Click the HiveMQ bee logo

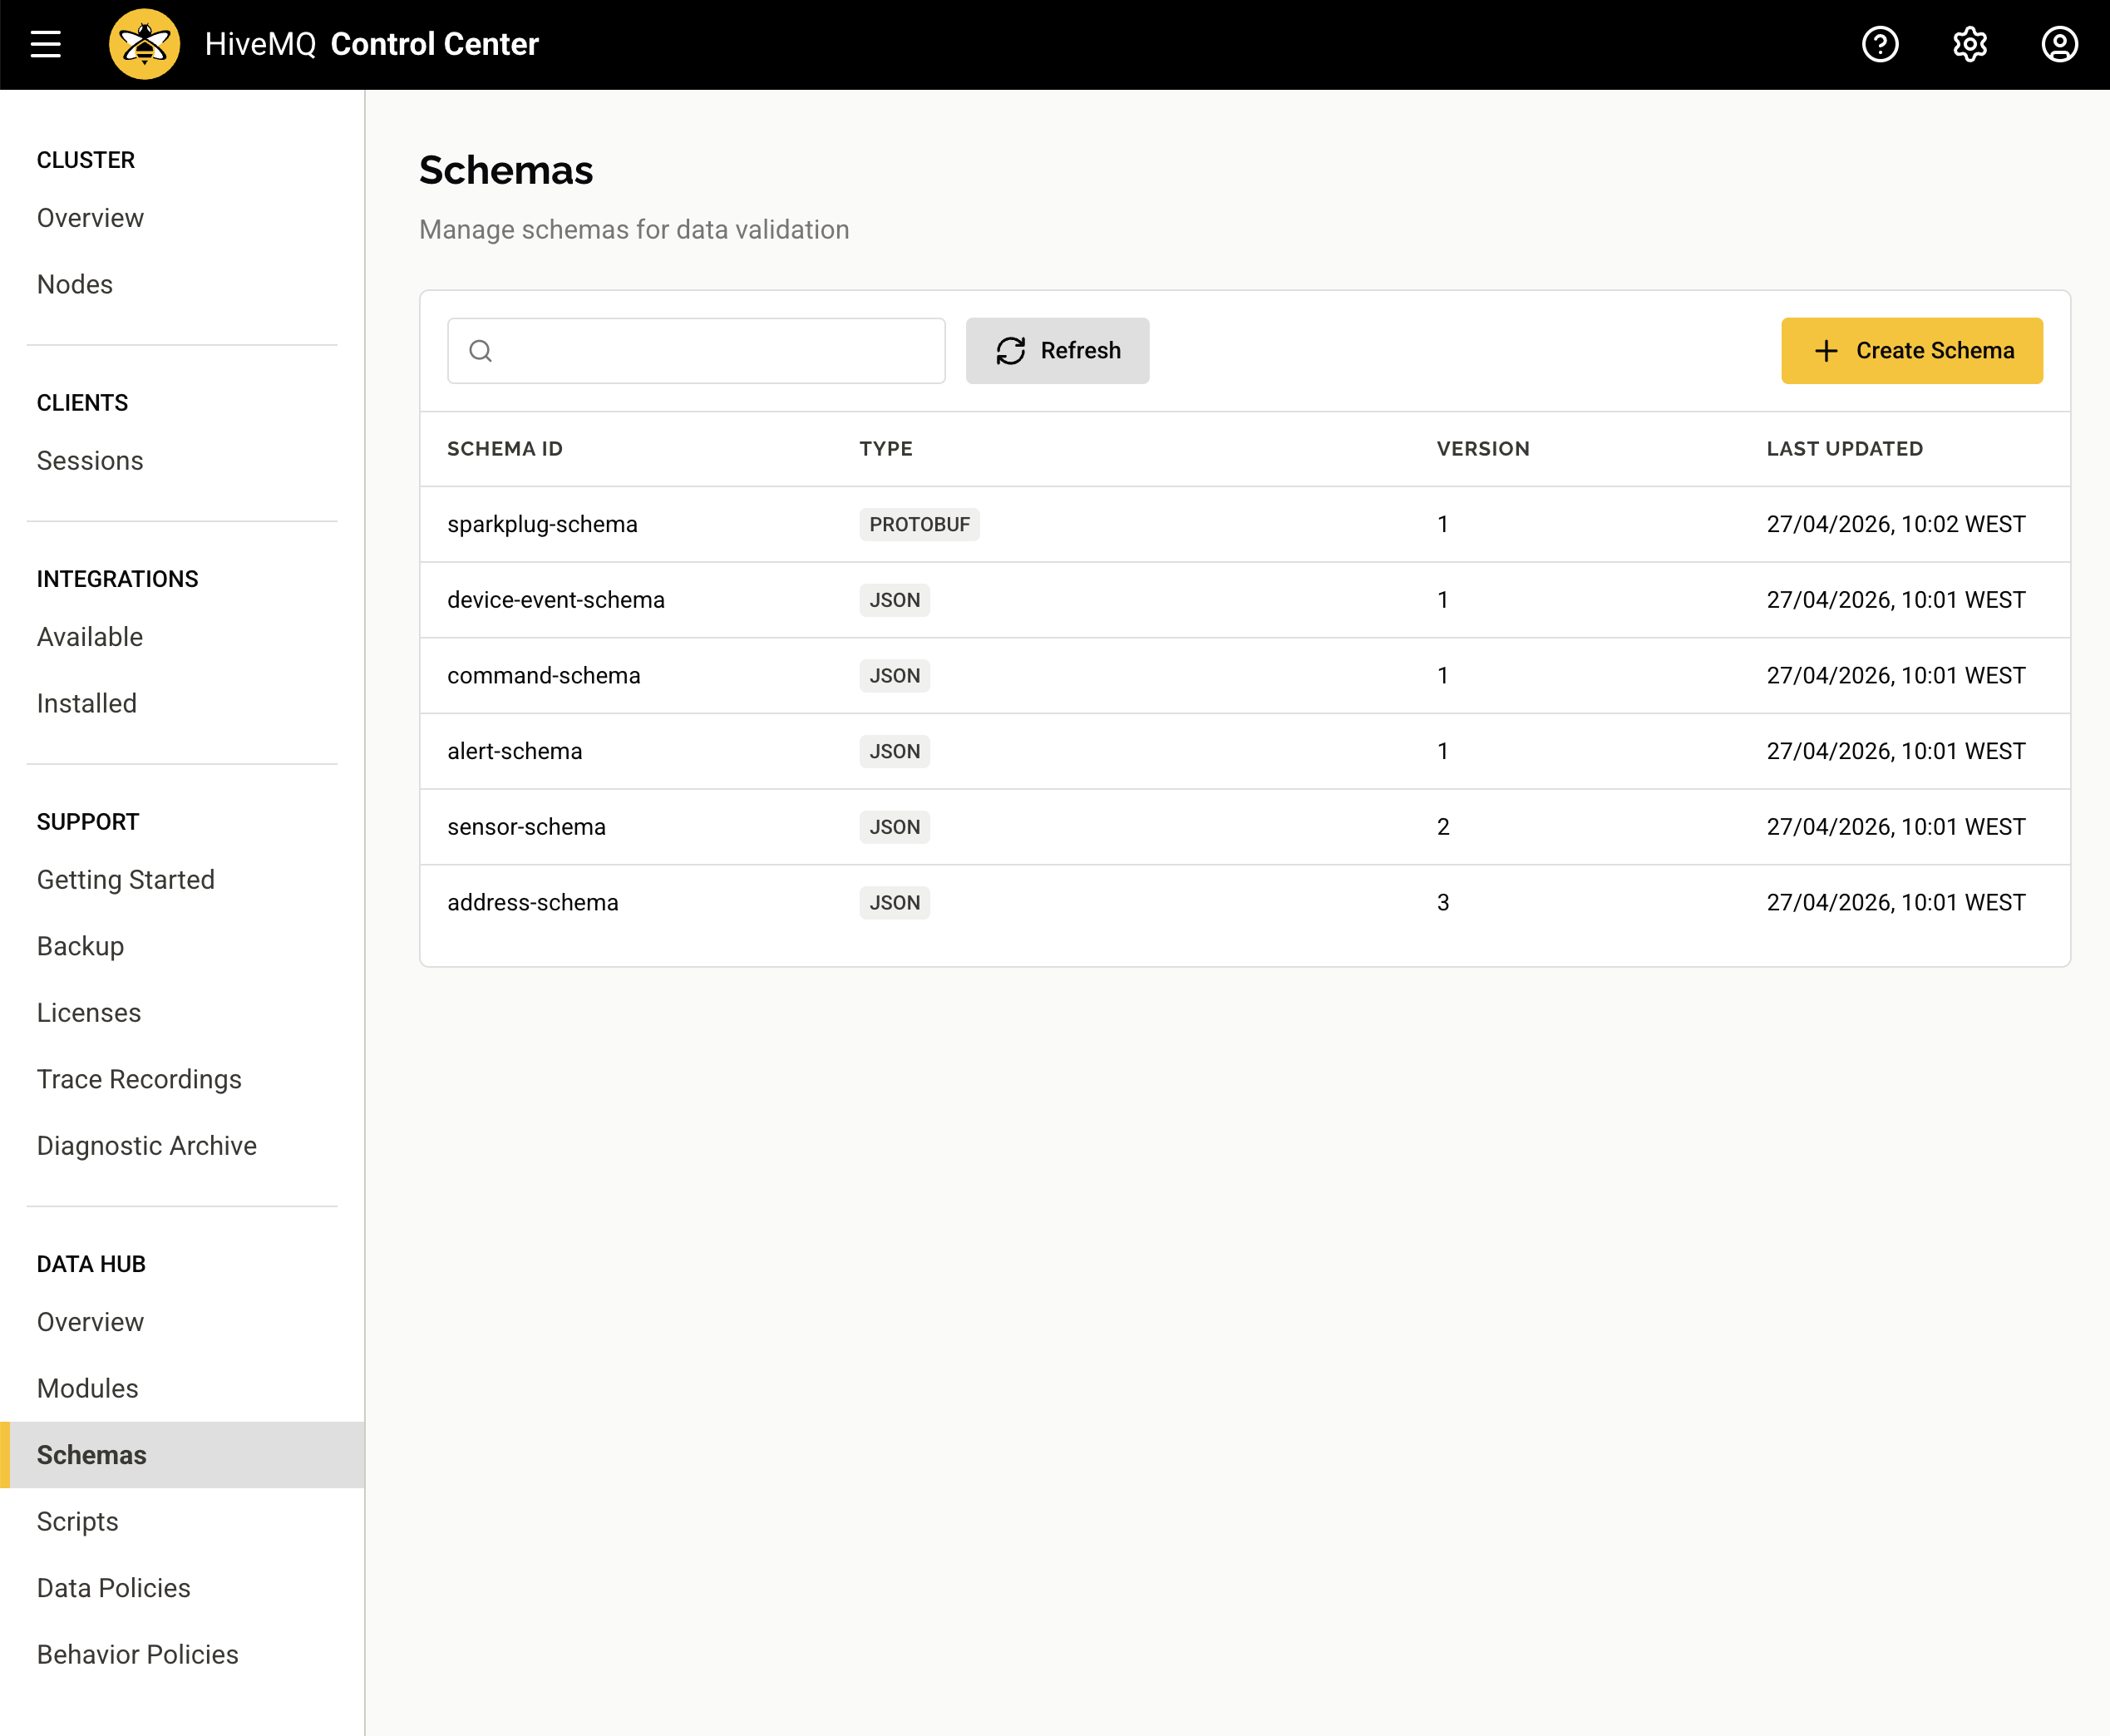click(x=144, y=43)
